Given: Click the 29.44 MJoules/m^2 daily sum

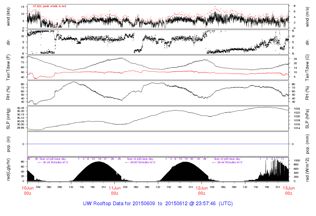Looking at the screenshot, I should (227, 162).
